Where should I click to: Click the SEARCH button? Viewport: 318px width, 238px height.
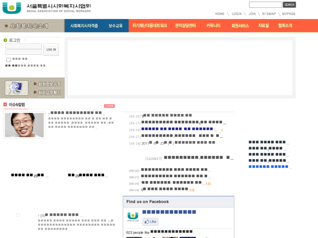click(289, 5)
